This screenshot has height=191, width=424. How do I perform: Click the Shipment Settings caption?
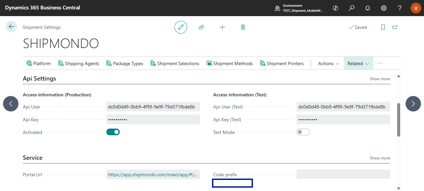pos(42,27)
